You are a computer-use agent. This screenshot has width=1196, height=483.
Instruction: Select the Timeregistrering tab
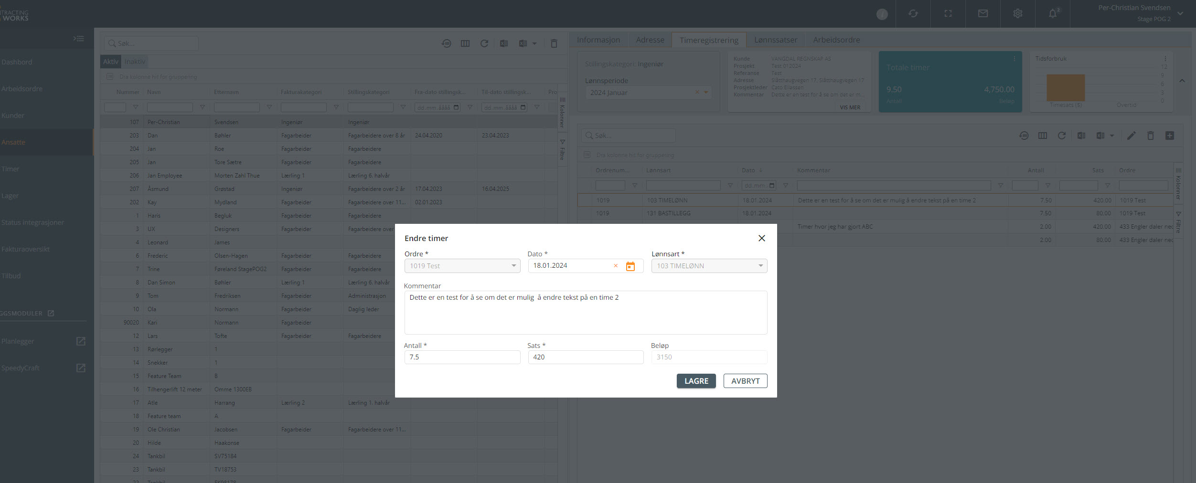click(x=709, y=40)
